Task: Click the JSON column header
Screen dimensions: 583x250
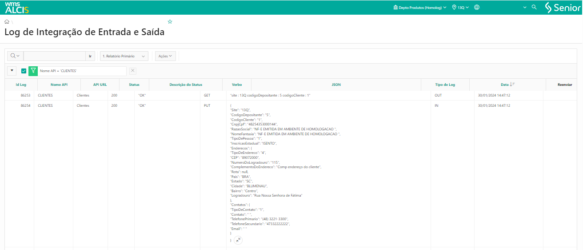Action: pyautogui.click(x=336, y=85)
